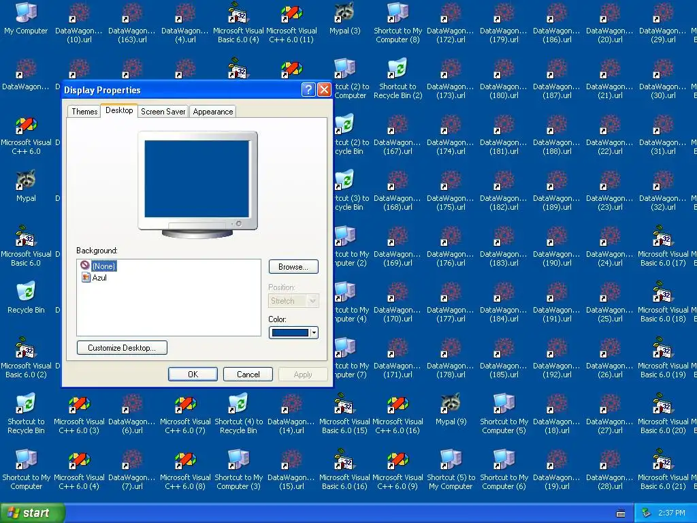Screen dimensions: 697x523
Task: Switch to the Screen Saver tab
Action: pyautogui.click(x=163, y=111)
